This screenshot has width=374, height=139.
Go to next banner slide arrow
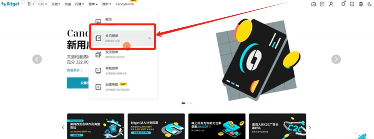pyautogui.click(x=336, y=59)
